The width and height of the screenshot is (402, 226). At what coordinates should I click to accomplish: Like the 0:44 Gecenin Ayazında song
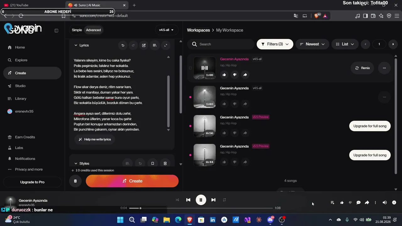[224, 162]
